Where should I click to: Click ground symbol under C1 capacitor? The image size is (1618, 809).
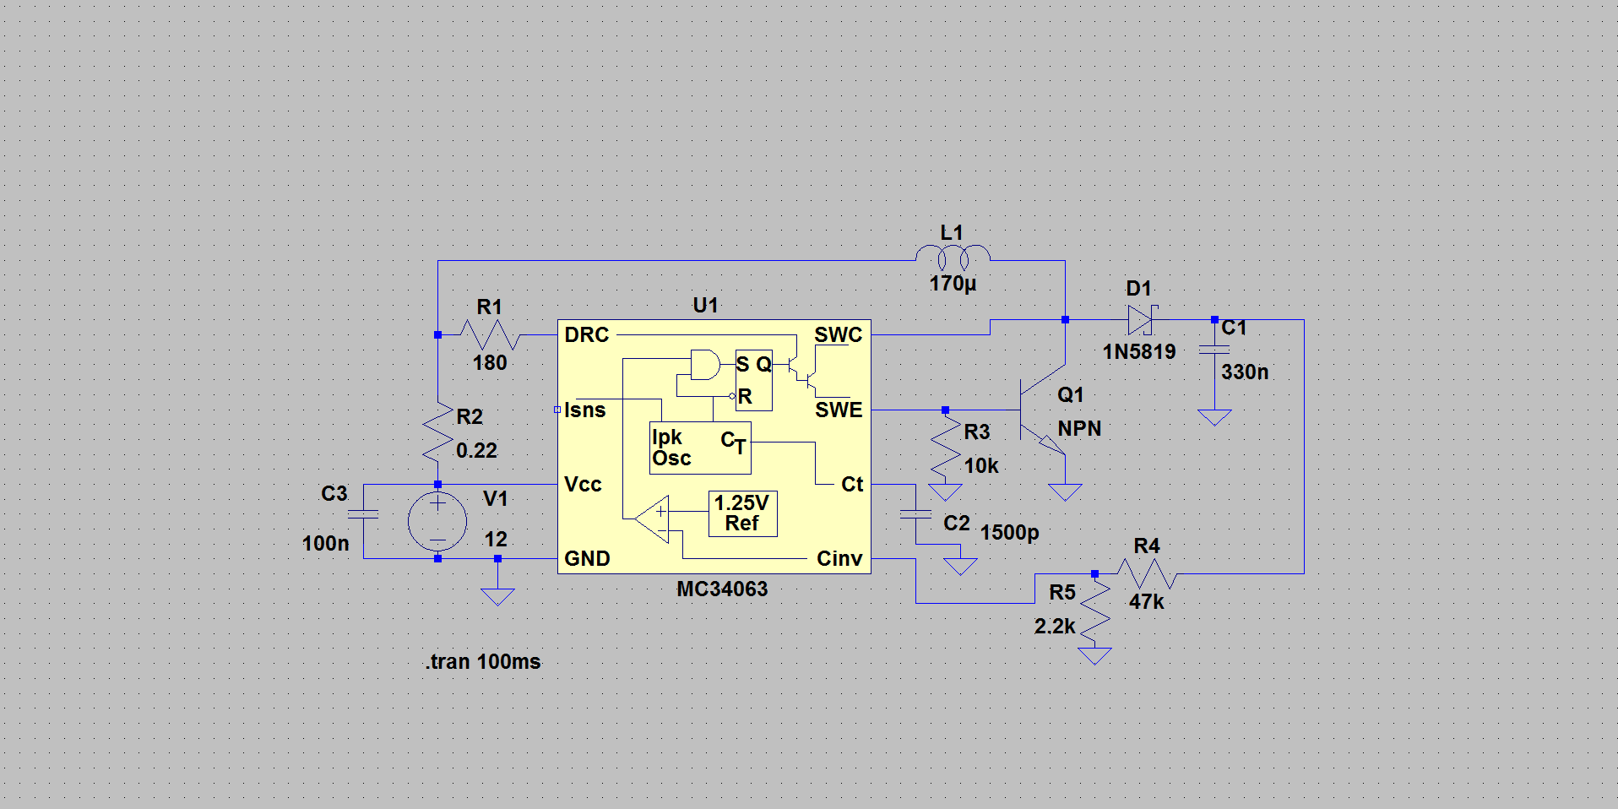(1214, 417)
